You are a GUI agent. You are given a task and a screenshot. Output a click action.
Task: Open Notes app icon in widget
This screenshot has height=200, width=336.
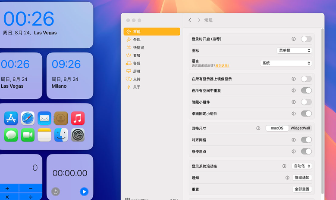[x=44, y=135]
